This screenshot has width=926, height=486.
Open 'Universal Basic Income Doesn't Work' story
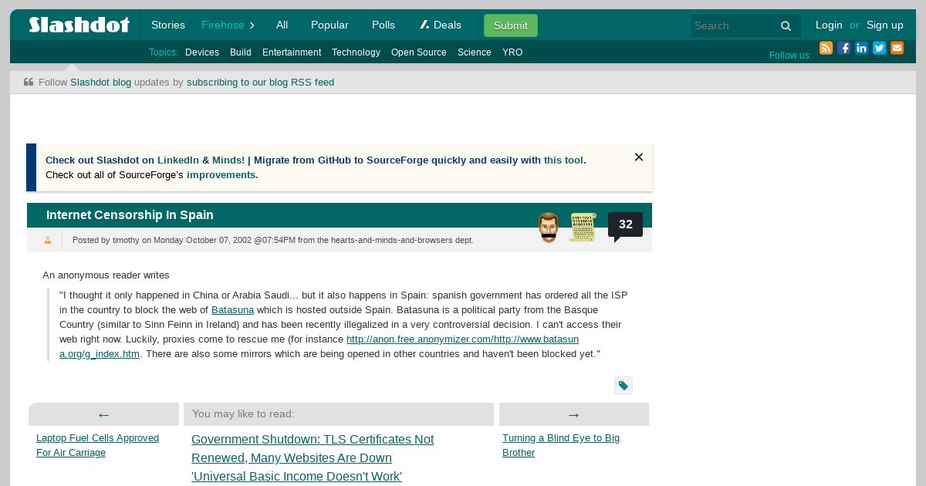pos(296,477)
